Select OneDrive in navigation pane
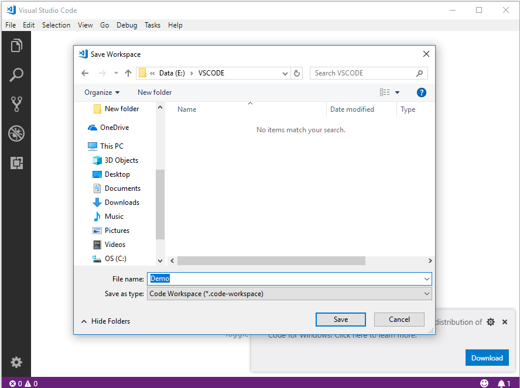Screen dimensions: 520x388 pos(108,128)
